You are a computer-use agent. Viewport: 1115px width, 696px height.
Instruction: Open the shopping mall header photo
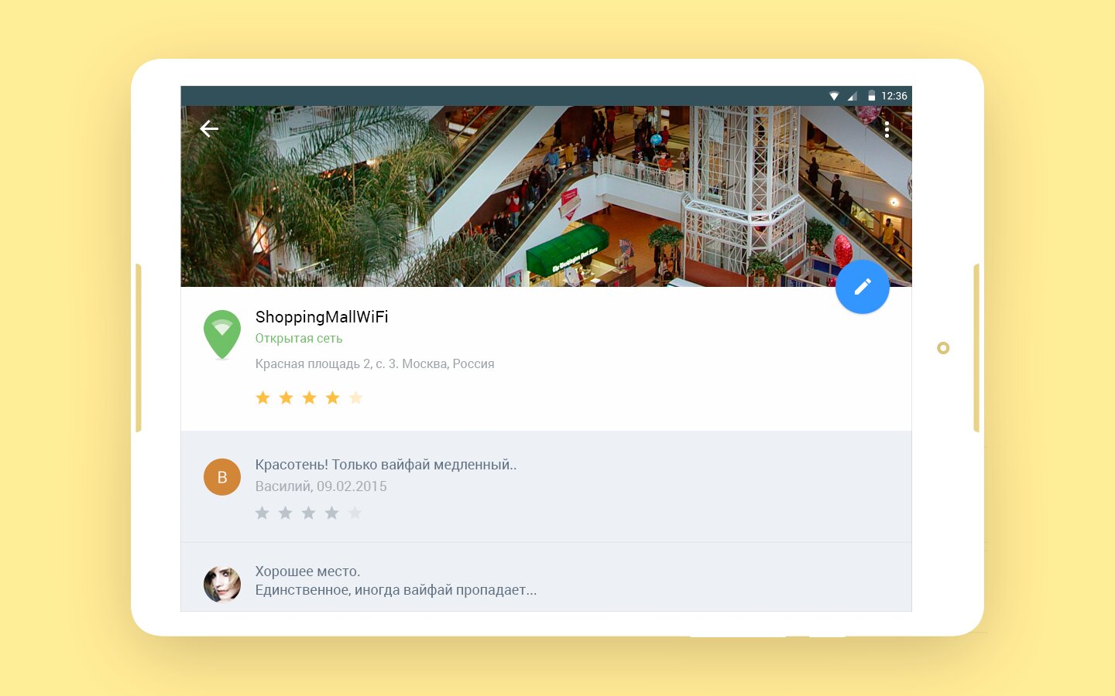click(x=546, y=196)
